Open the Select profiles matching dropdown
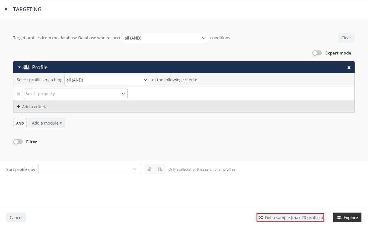The height and width of the screenshot is (227, 368). point(107,80)
